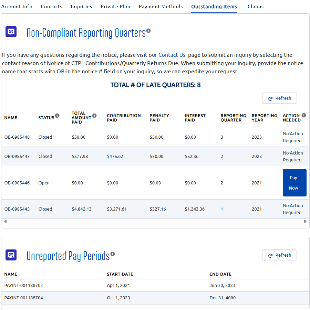The height and width of the screenshot is (310, 310).
Task: Open the Account Info tab
Action: click(x=17, y=6)
